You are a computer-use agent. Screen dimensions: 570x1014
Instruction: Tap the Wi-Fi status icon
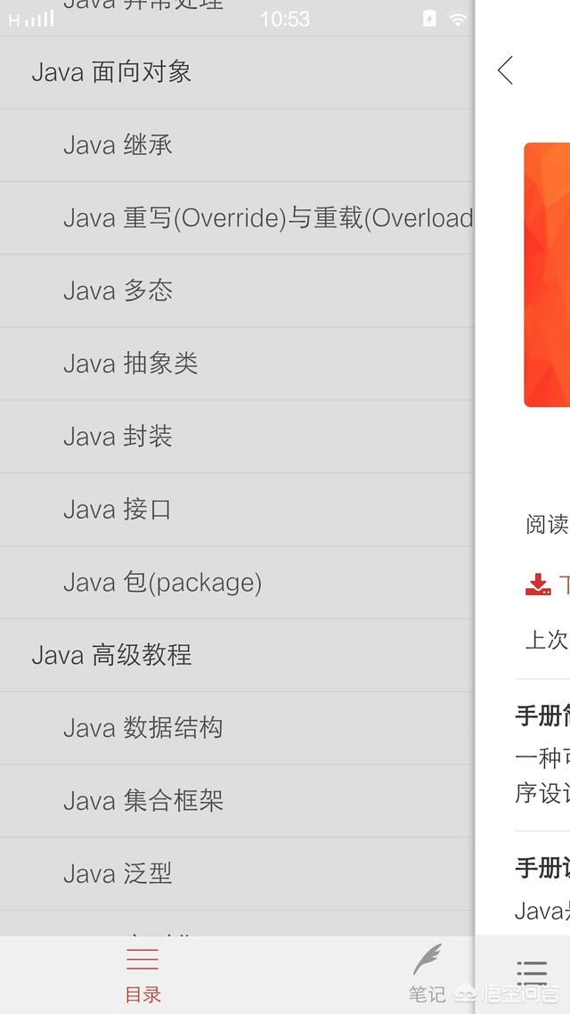[458, 20]
